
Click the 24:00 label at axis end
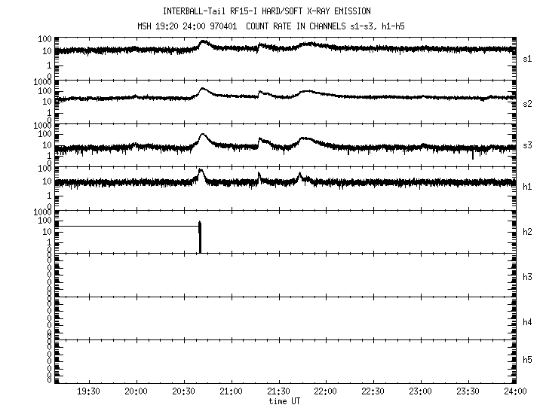[515, 391]
